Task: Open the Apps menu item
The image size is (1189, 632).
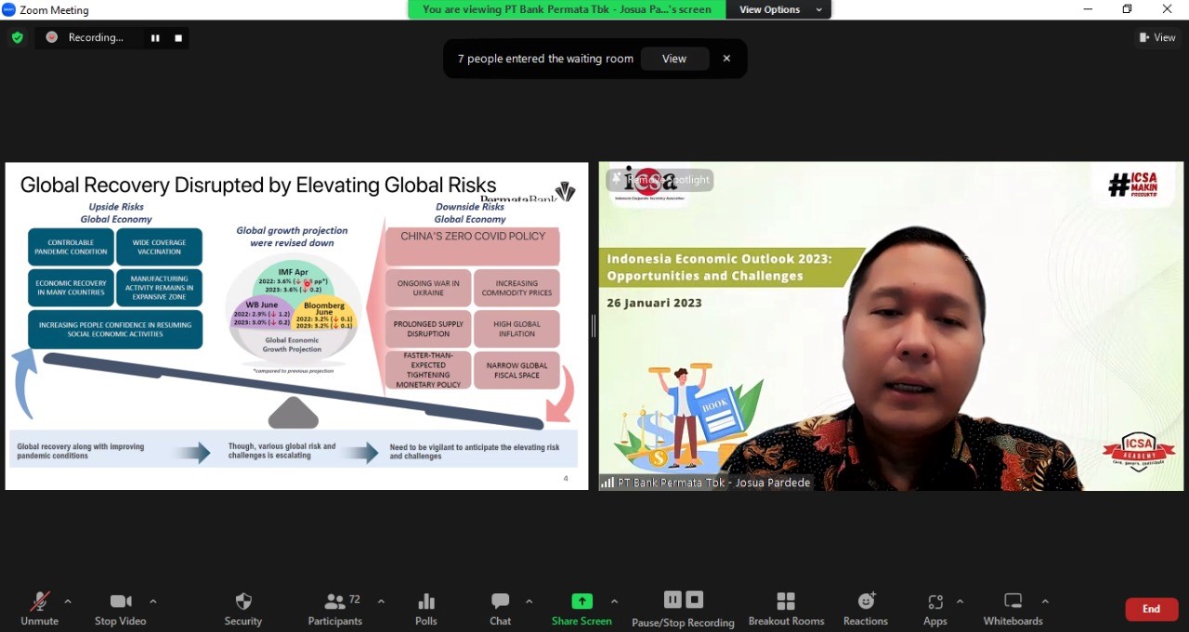Action: (934, 608)
